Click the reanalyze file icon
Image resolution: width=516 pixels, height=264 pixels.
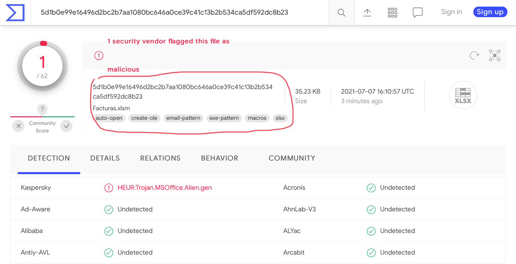coord(474,55)
